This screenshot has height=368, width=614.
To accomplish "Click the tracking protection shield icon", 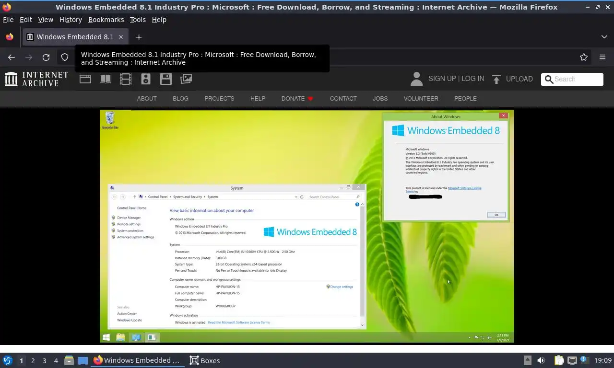I will (x=65, y=57).
